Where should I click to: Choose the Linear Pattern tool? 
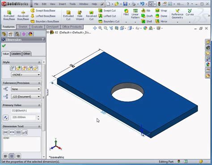coord(135,14)
